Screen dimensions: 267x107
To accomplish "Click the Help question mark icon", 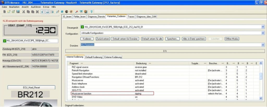I will coord(92,12).
